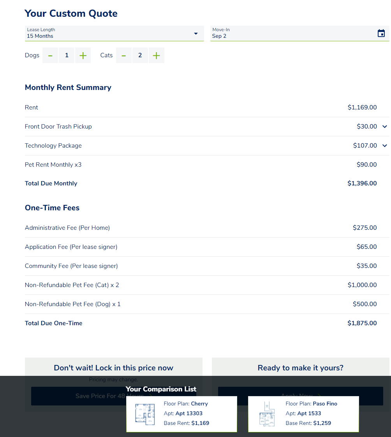Click Ready to make it yours? heading
Image resolution: width=391 pixels, height=437 pixels.
click(300, 368)
